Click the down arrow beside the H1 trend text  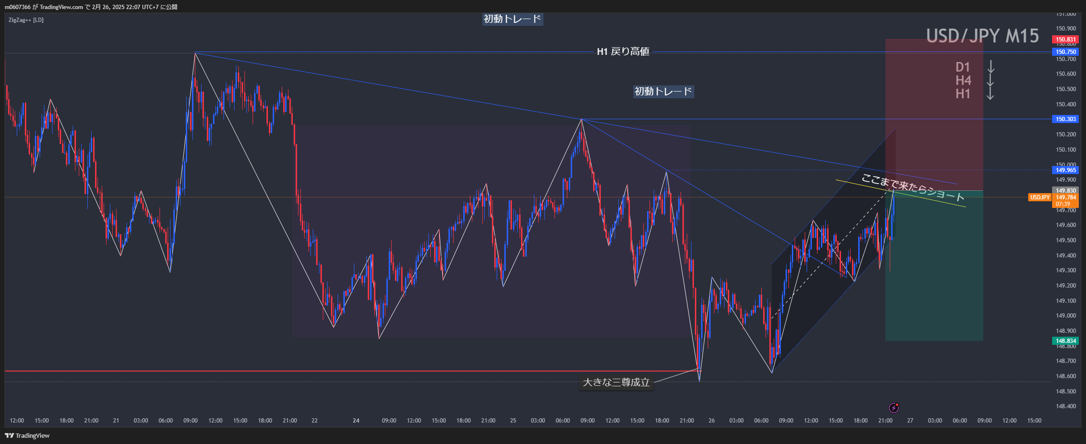pyautogui.click(x=991, y=93)
